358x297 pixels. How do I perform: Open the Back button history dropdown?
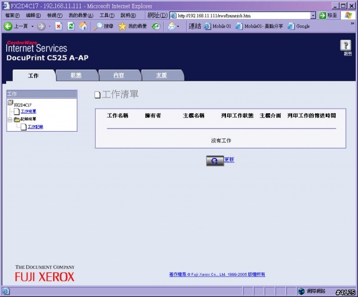tap(32, 26)
